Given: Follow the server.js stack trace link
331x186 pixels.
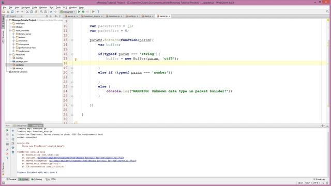Looking at the screenshot, I should 93,161.
